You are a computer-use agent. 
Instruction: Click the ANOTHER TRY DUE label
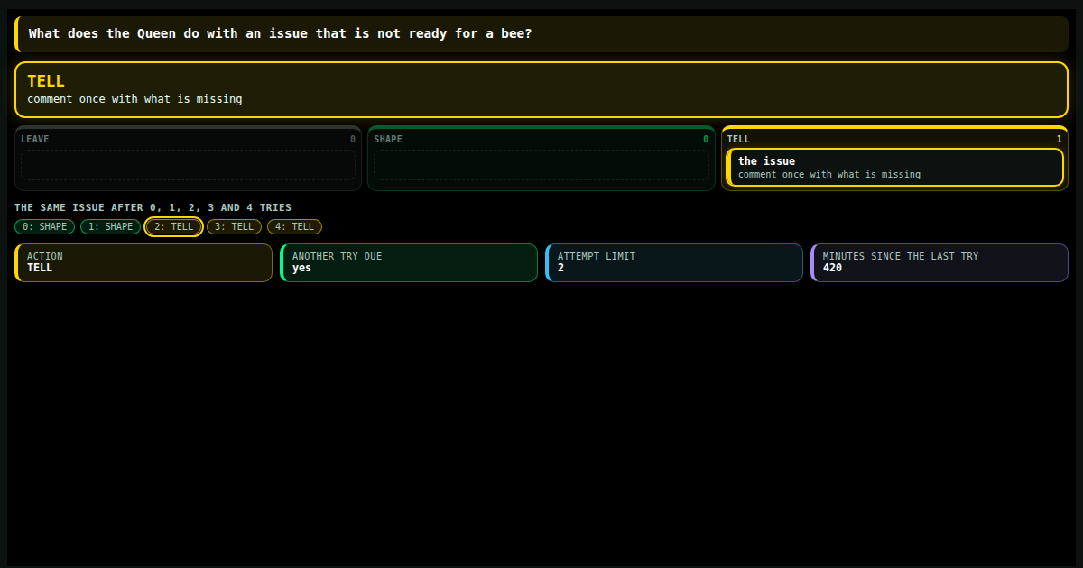[338, 256]
